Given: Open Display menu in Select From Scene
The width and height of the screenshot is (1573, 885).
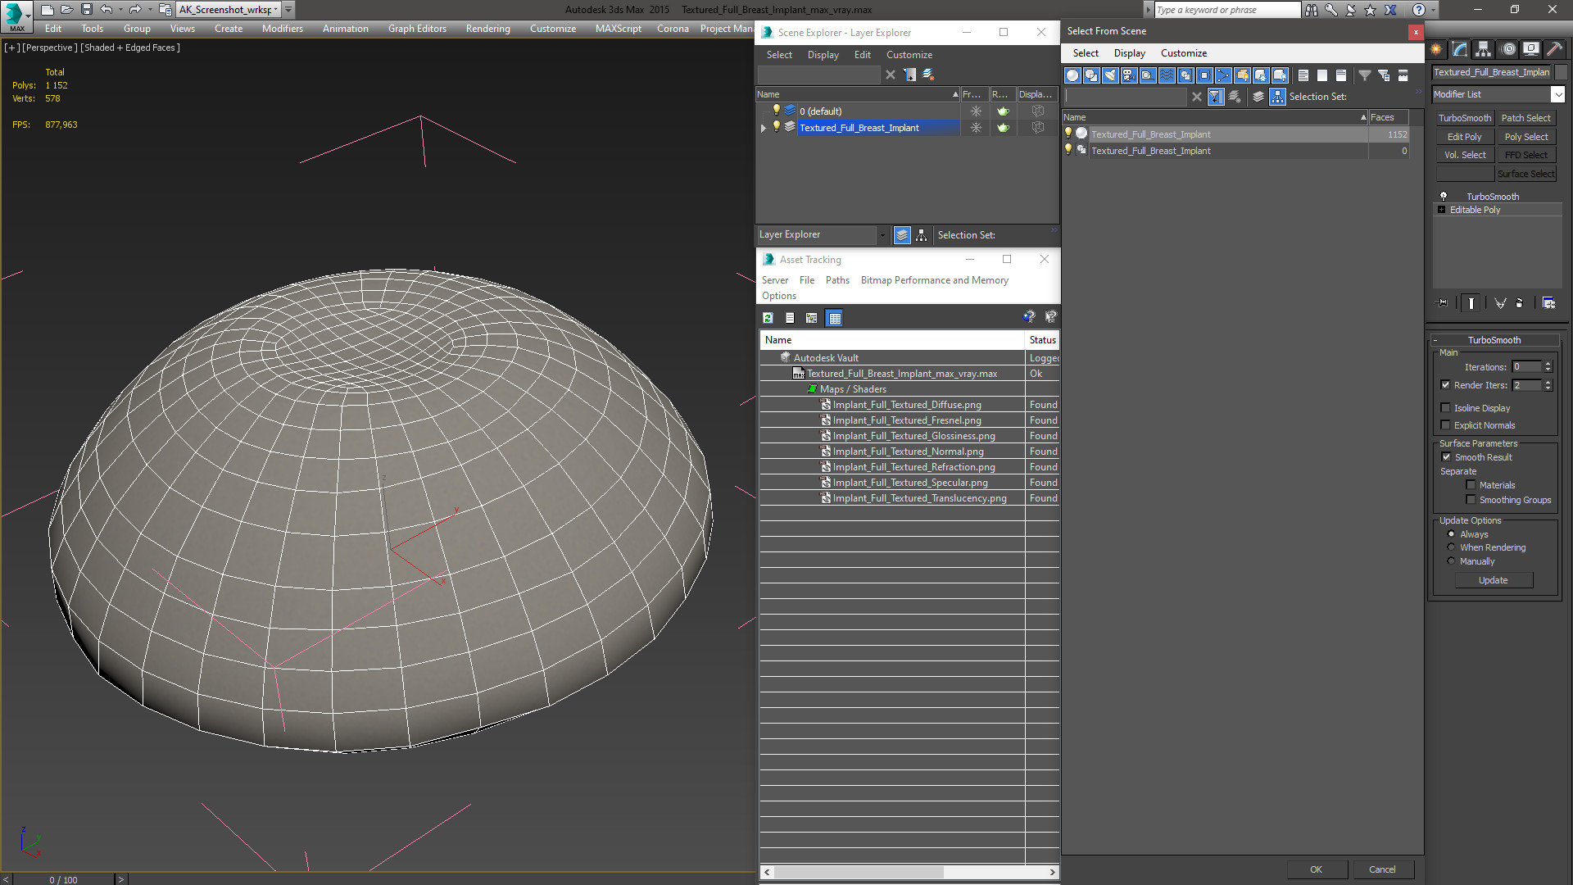Looking at the screenshot, I should click(x=1129, y=53).
